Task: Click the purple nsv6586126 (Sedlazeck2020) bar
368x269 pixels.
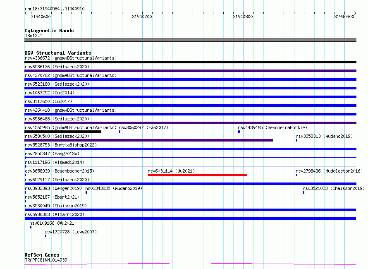Action: click(190, 71)
